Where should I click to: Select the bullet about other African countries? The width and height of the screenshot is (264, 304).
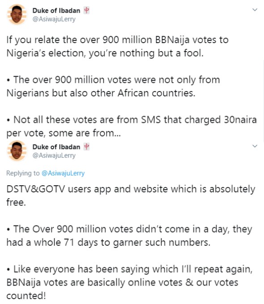click(113, 86)
